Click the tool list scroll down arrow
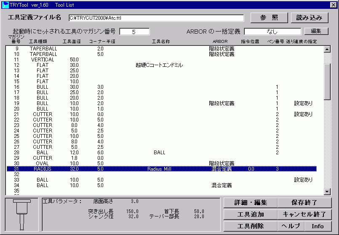Viewport: 339px width, 235px height. coord(327,191)
